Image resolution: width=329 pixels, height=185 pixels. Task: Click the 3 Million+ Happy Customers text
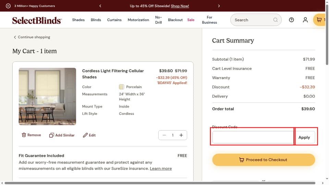pyautogui.click(x=35, y=6)
